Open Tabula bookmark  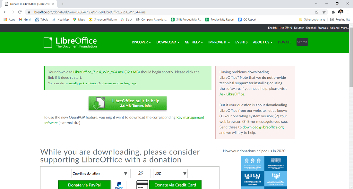coord(42,20)
